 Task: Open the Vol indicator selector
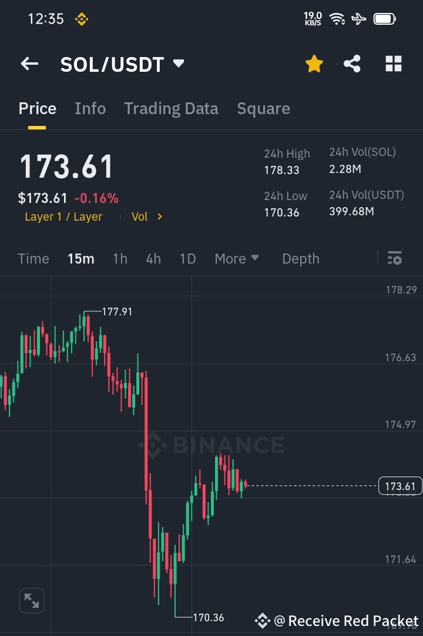click(x=146, y=217)
